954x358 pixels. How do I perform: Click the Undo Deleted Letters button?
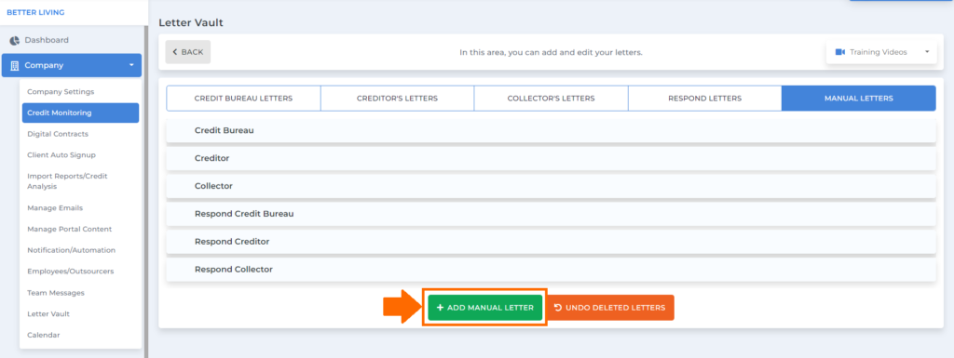(x=609, y=308)
